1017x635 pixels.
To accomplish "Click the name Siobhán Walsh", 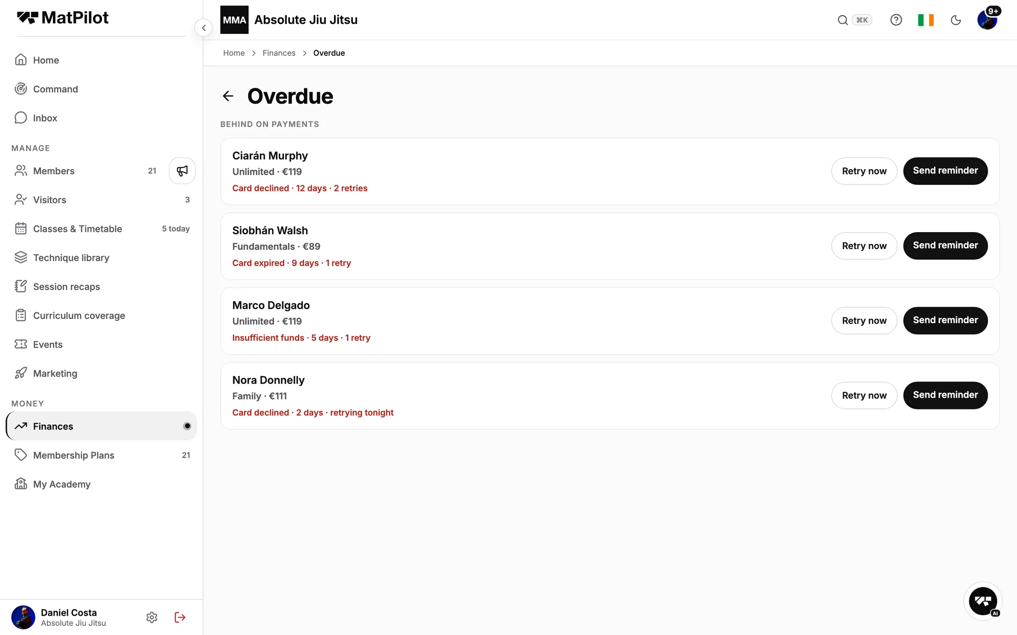I will (x=270, y=231).
